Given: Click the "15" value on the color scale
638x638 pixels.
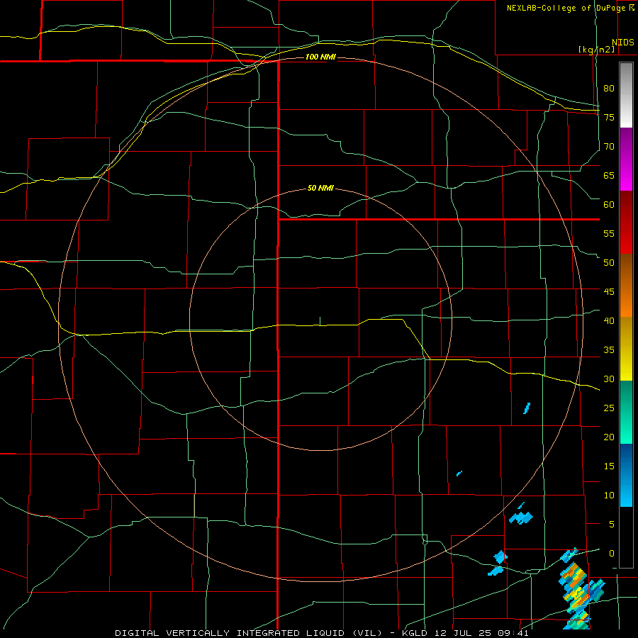Looking at the screenshot, I should click(609, 466).
